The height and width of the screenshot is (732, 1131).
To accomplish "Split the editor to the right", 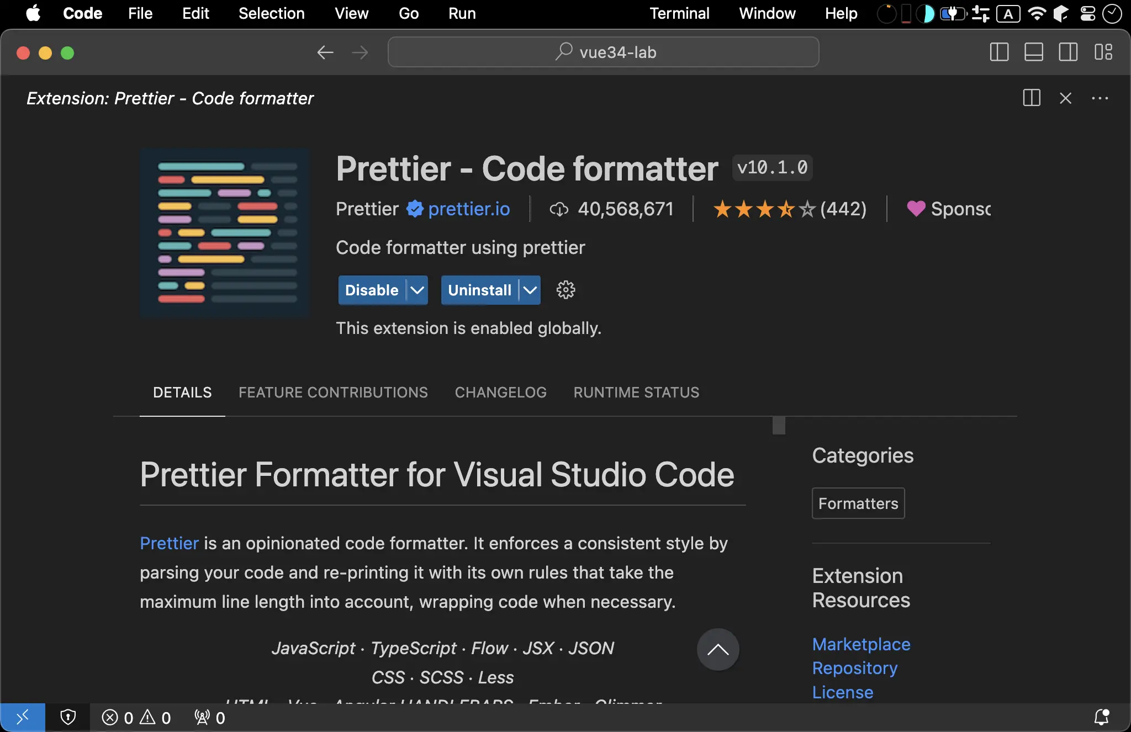I will point(1032,98).
